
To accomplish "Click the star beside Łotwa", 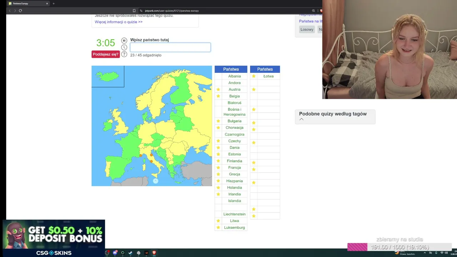I will [253, 76].
